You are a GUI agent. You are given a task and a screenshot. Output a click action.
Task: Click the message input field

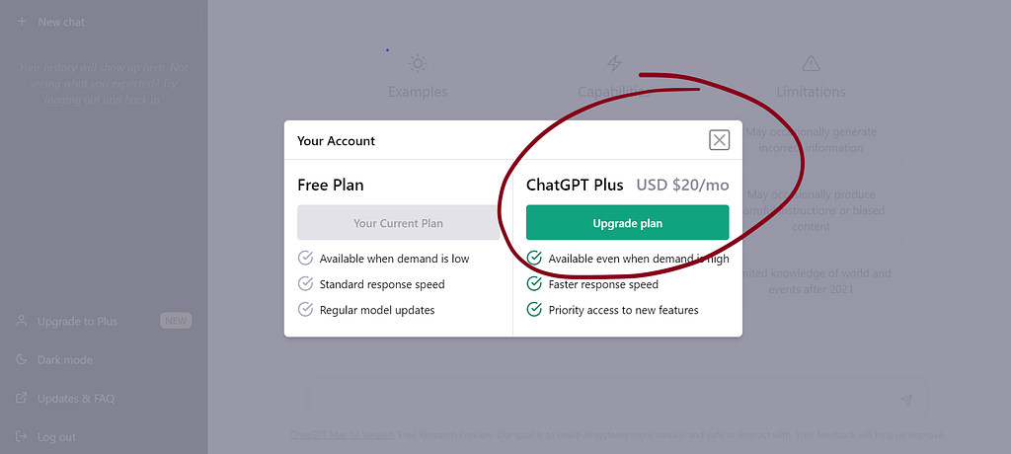click(x=603, y=400)
